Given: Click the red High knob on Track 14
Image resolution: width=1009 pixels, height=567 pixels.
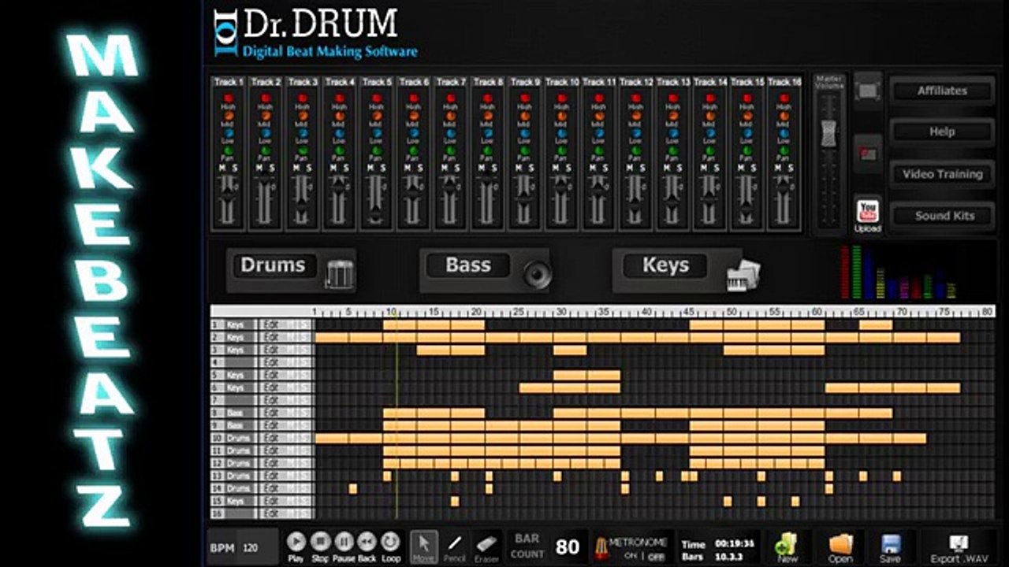Looking at the screenshot, I should [710, 98].
